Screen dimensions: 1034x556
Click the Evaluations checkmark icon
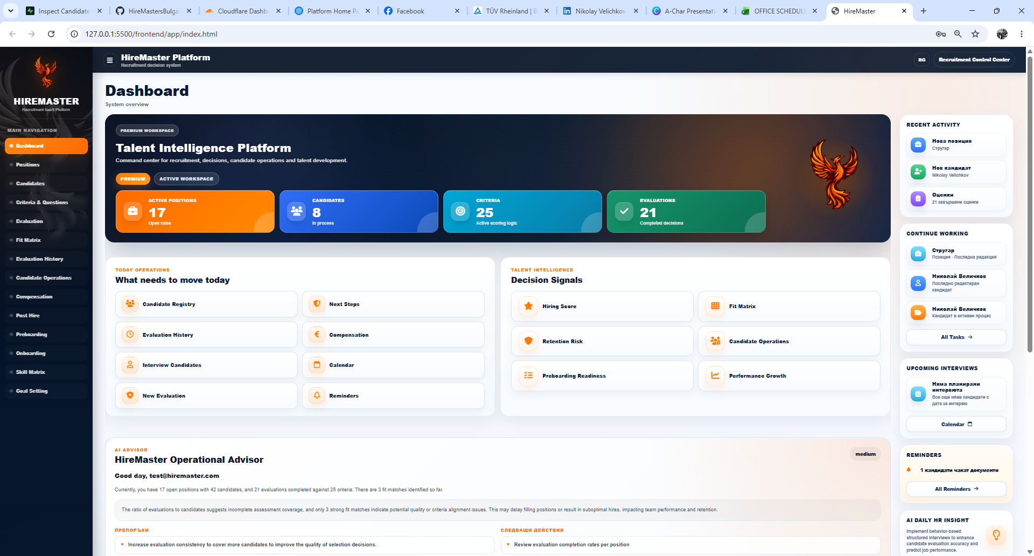point(624,211)
